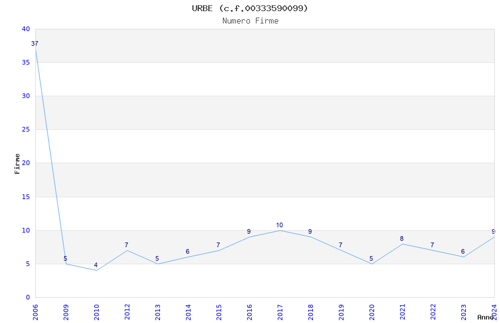Select the year label 2014 on x-axis
The width and height of the screenshot is (500, 323).
[x=188, y=312]
